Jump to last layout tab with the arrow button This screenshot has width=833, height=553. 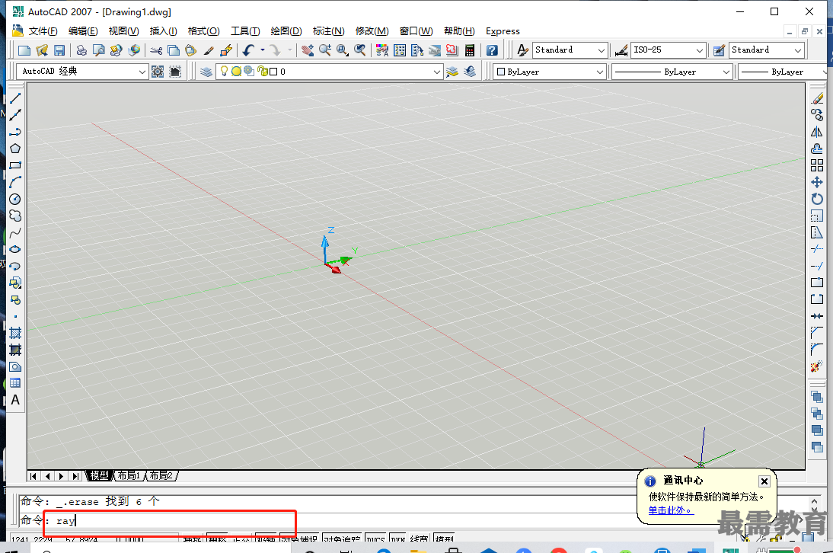(75, 476)
